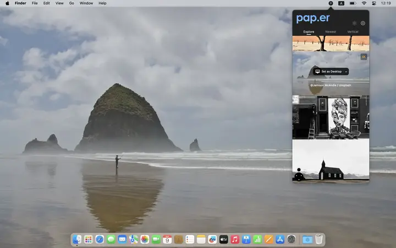Switch to the Newest tab

(331, 32)
